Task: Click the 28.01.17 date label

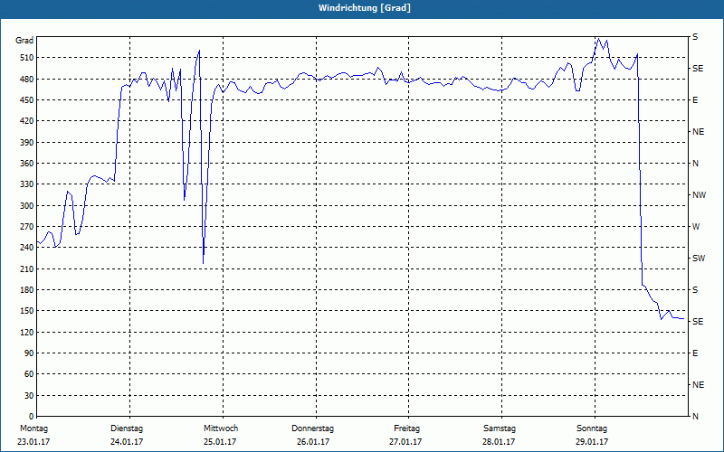Action: pos(499,442)
